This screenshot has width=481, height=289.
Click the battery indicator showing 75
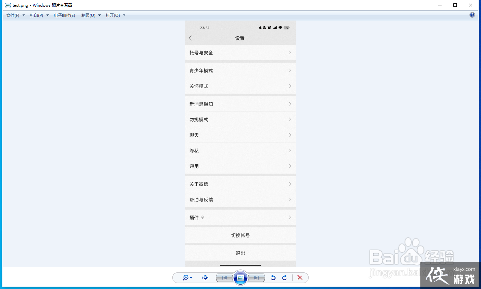coord(286,28)
